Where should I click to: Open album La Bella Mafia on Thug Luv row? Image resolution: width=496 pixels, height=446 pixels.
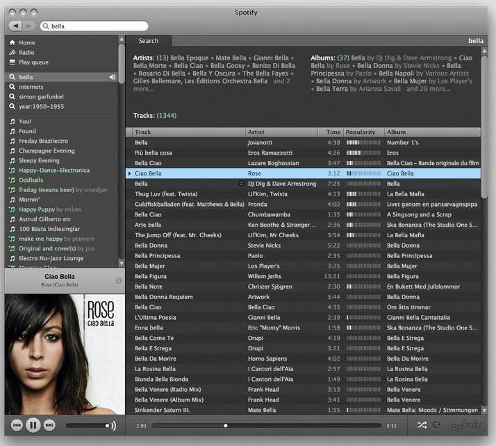click(406, 194)
